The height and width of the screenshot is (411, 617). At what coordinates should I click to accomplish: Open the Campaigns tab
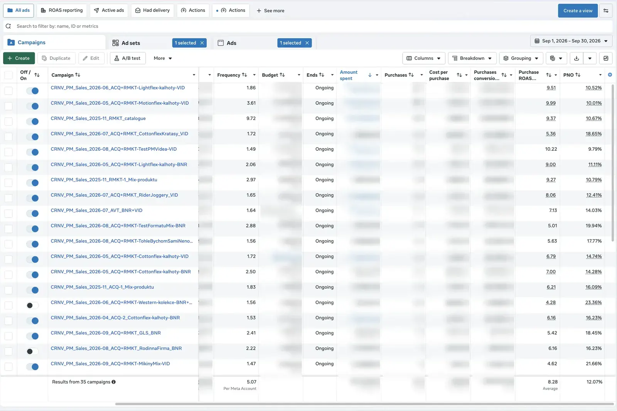pyautogui.click(x=54, y=42)
